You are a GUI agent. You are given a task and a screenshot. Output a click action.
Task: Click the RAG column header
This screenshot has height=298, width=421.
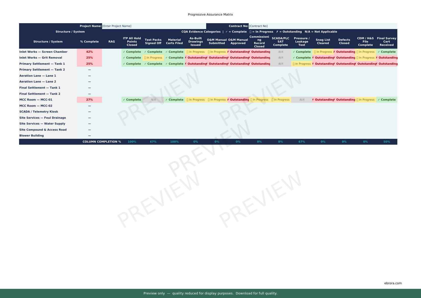[111, 42]
